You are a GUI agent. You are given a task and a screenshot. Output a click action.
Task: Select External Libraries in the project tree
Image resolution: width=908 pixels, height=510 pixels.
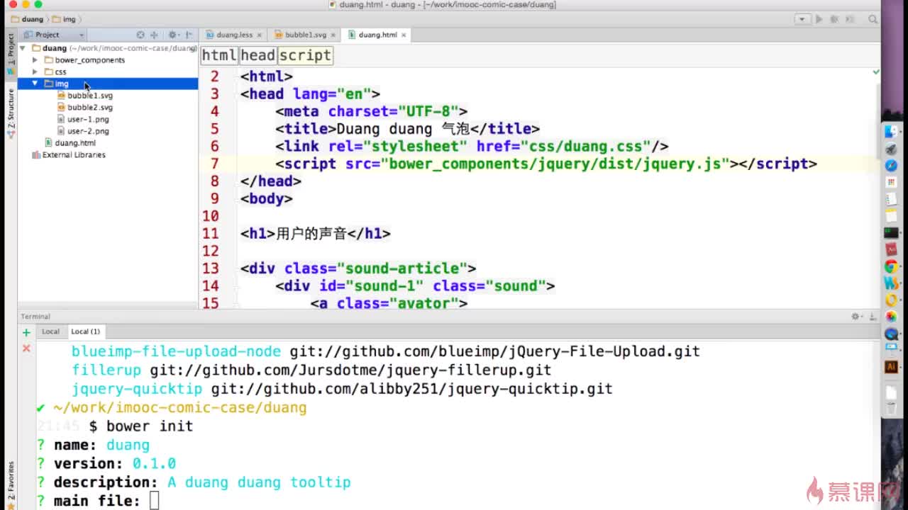click(x=69, y=155)
